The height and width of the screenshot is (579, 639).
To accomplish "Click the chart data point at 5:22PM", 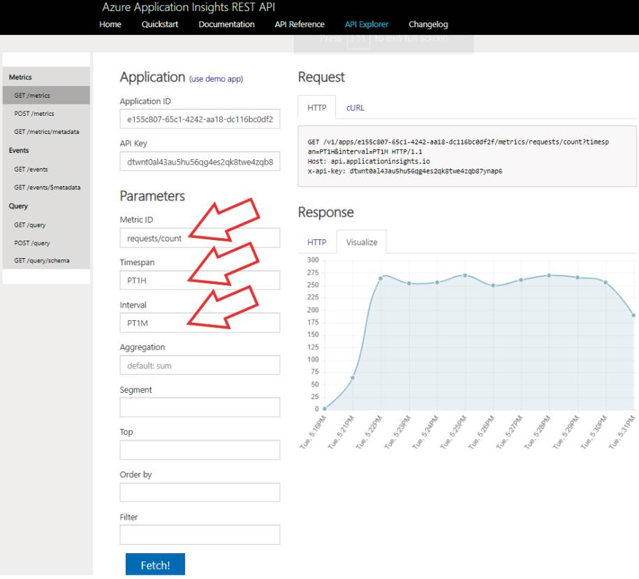I will [x=381, y=278].
